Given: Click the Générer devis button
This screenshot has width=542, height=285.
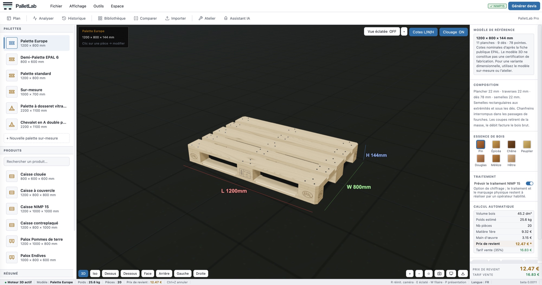Looking at the screenshot, I should tap(524, 6).
